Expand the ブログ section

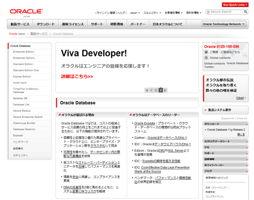(225, 171)
